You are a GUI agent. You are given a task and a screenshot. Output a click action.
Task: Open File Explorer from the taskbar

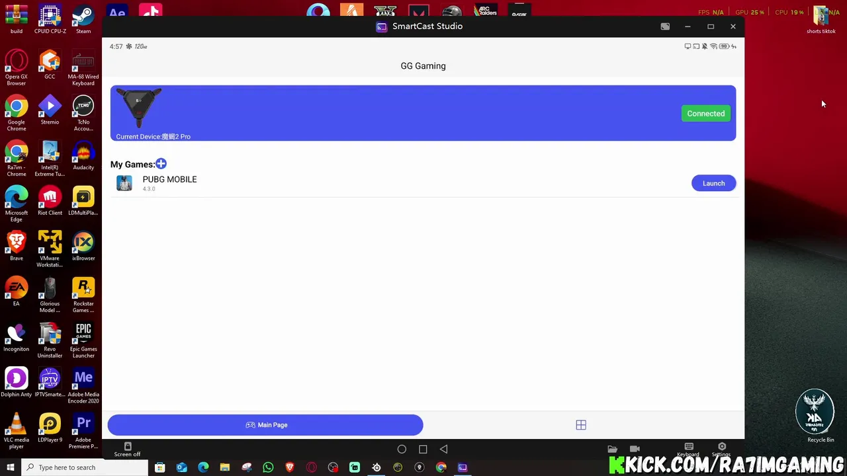(225, 467)
